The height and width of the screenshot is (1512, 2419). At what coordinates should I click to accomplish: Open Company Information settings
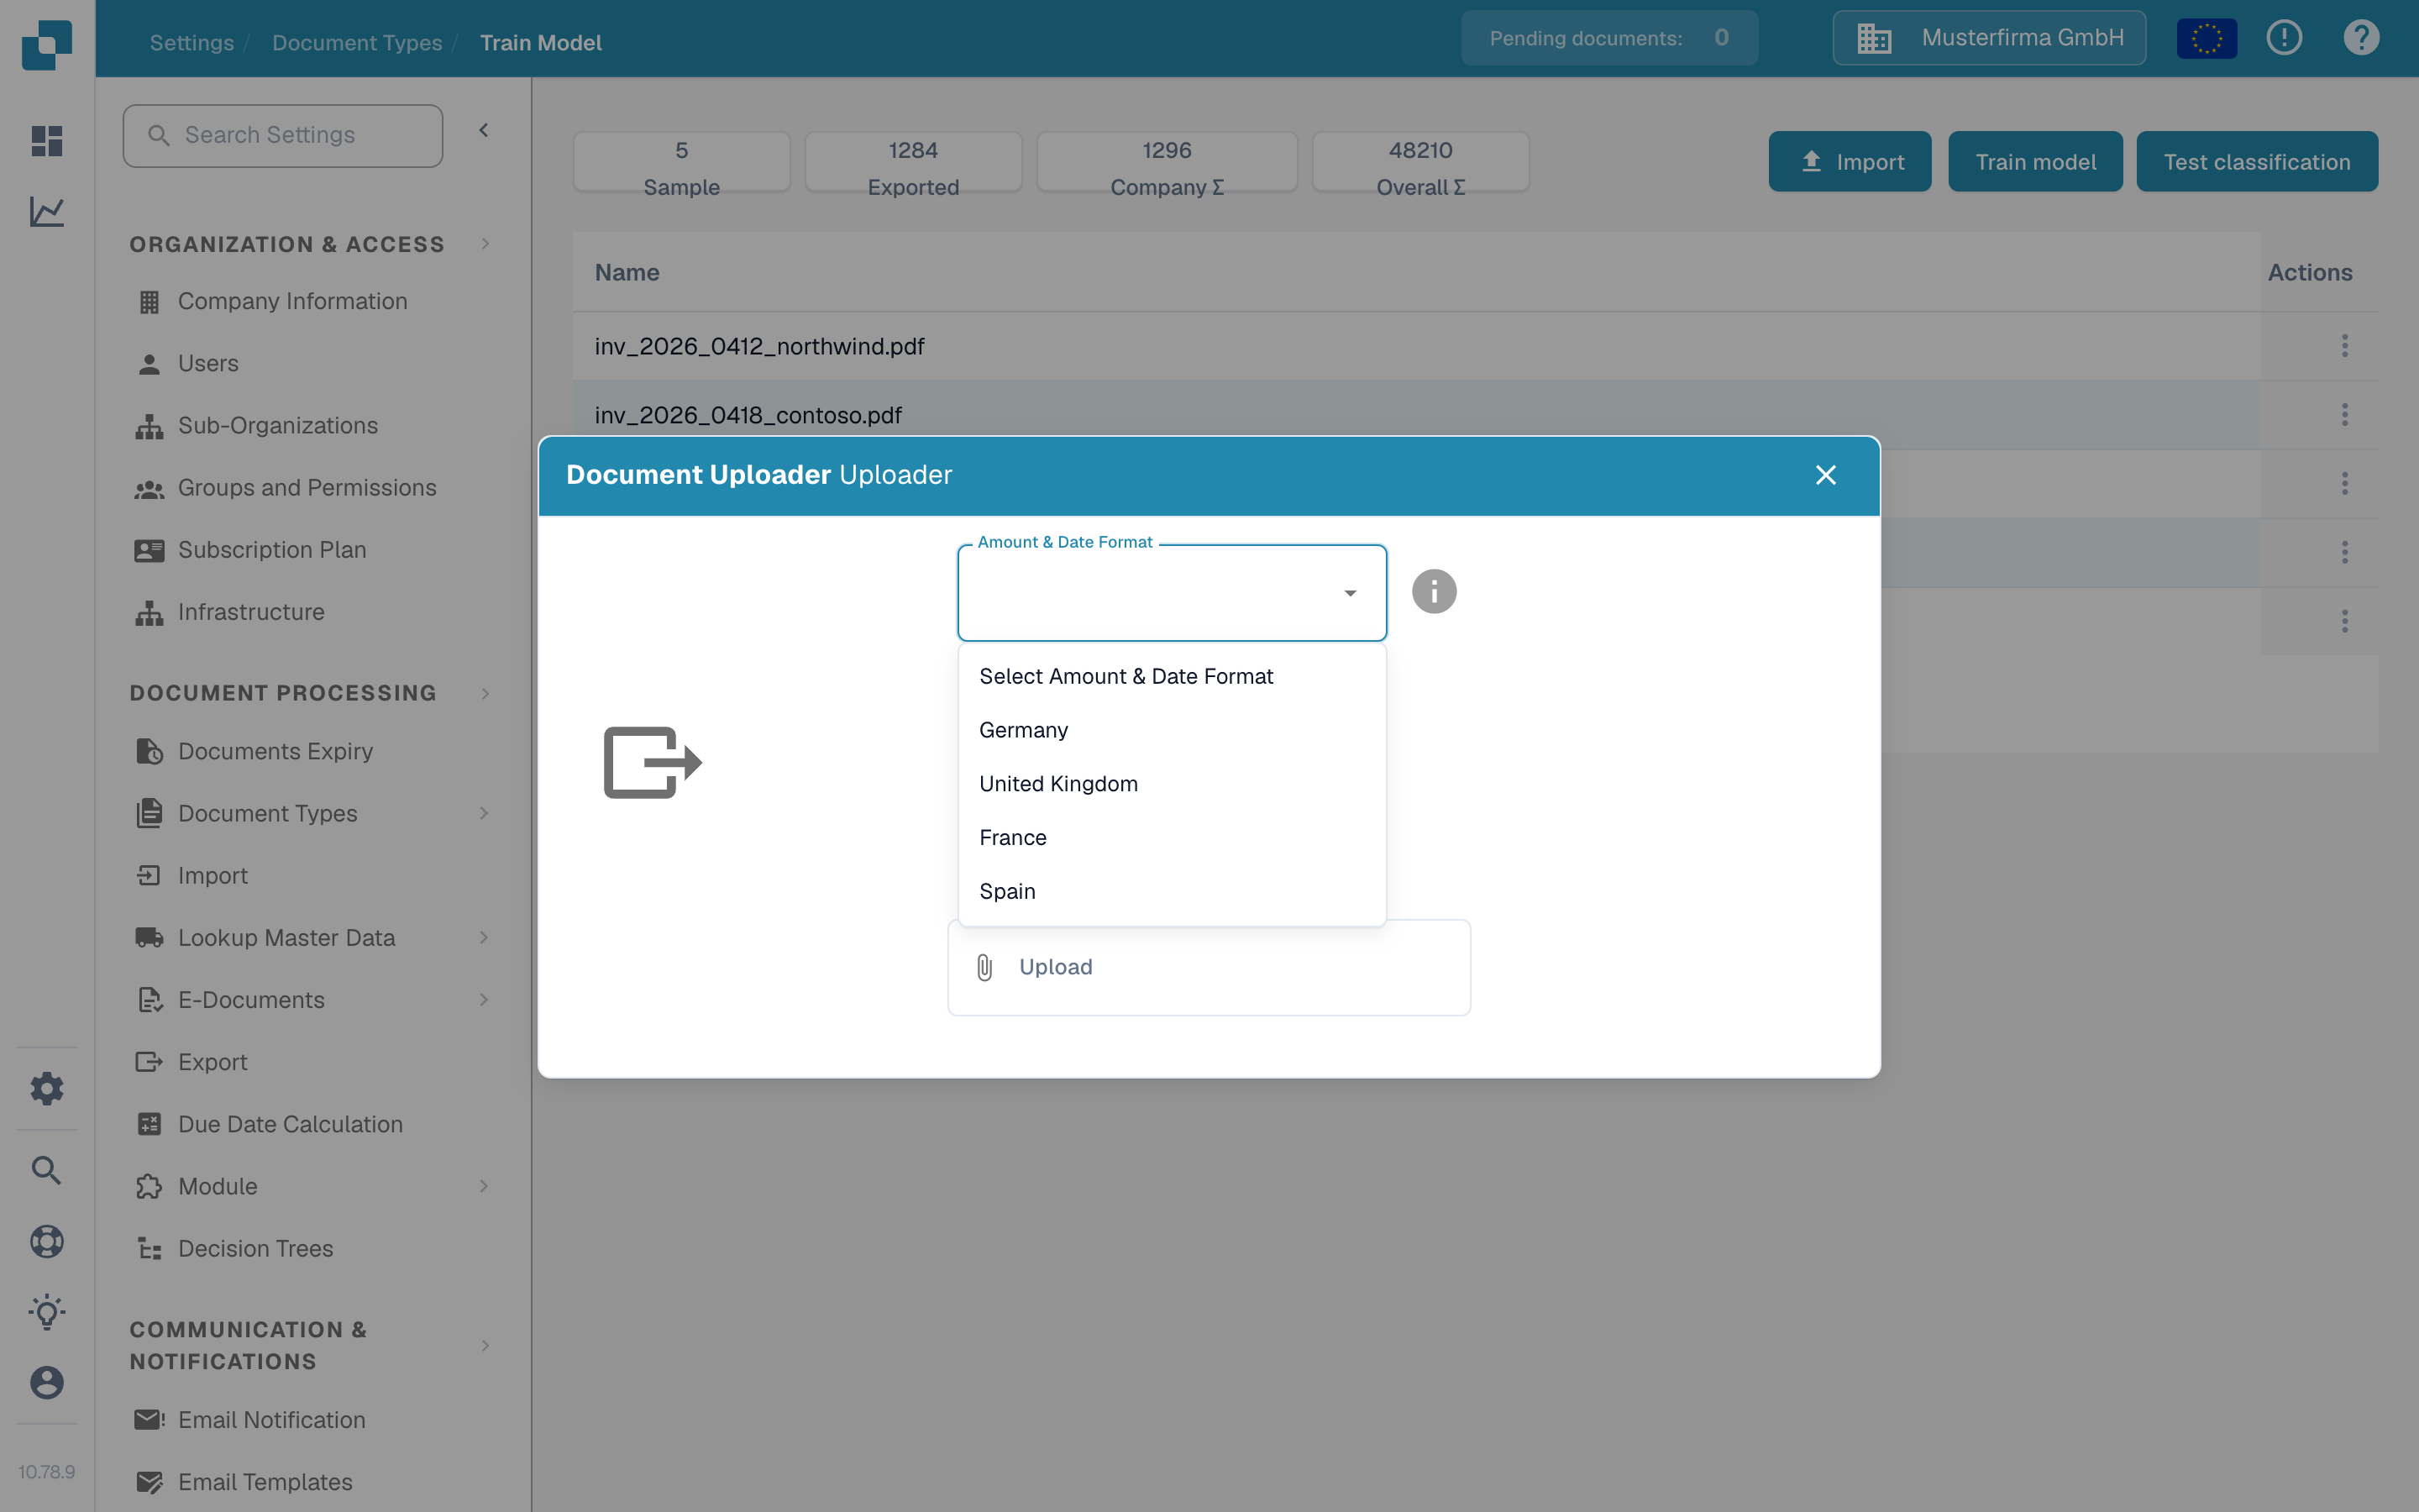click(292, 301)
